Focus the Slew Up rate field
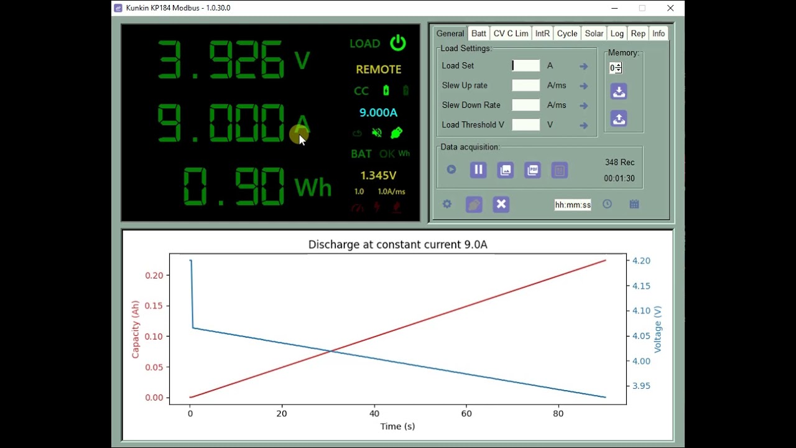Screen dimensions: 796x448 [x=525, y=85]
